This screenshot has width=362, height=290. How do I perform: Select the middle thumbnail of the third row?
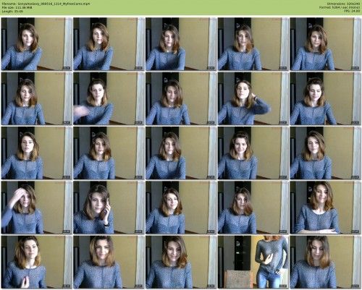pos(181,153)
